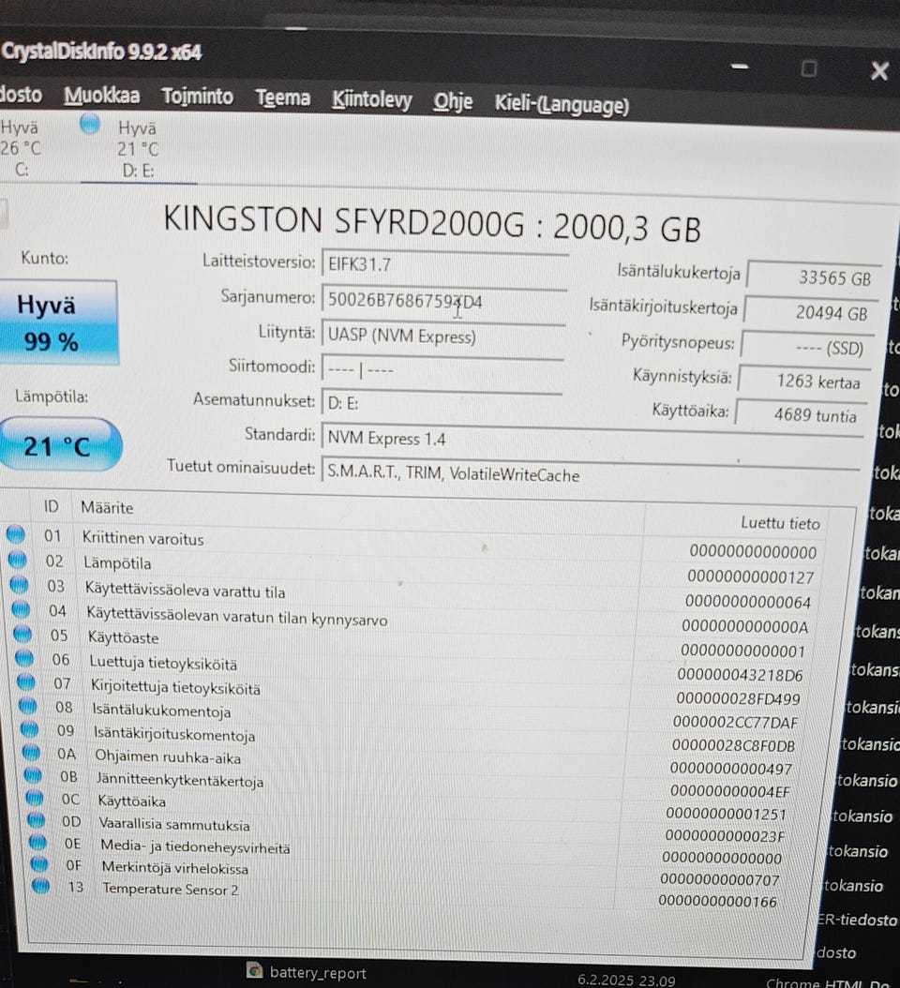Select the D: E: disk tab
The width and height of the screenshot is (900, 988).
point(139,148)
